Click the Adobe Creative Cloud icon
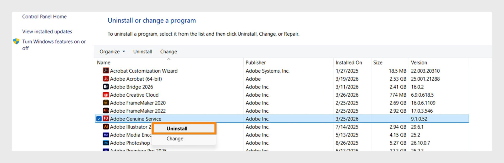This screenshot has height=163, width=504. coord(106,95)
